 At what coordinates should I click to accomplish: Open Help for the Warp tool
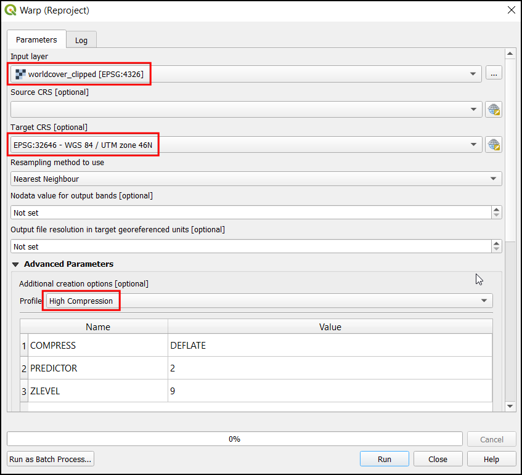point(491,459)
